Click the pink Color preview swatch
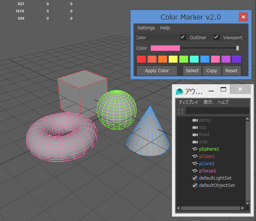The width and height of the screenshot is (256, 221). coord(165,48)
